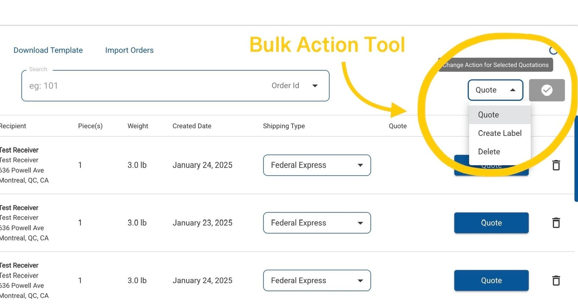The height and width of the screenshot is (307, 578).
Task: Open the Import Orders link
Action: pos(129,50)
